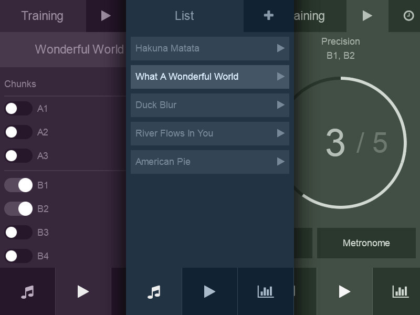The image size is (420, 315).
Task: Open bar chart stats in green panel footer
Action: (401, 292)
